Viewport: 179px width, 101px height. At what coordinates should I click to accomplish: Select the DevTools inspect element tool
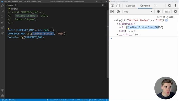pyautogui.click(x=112, y=6)
